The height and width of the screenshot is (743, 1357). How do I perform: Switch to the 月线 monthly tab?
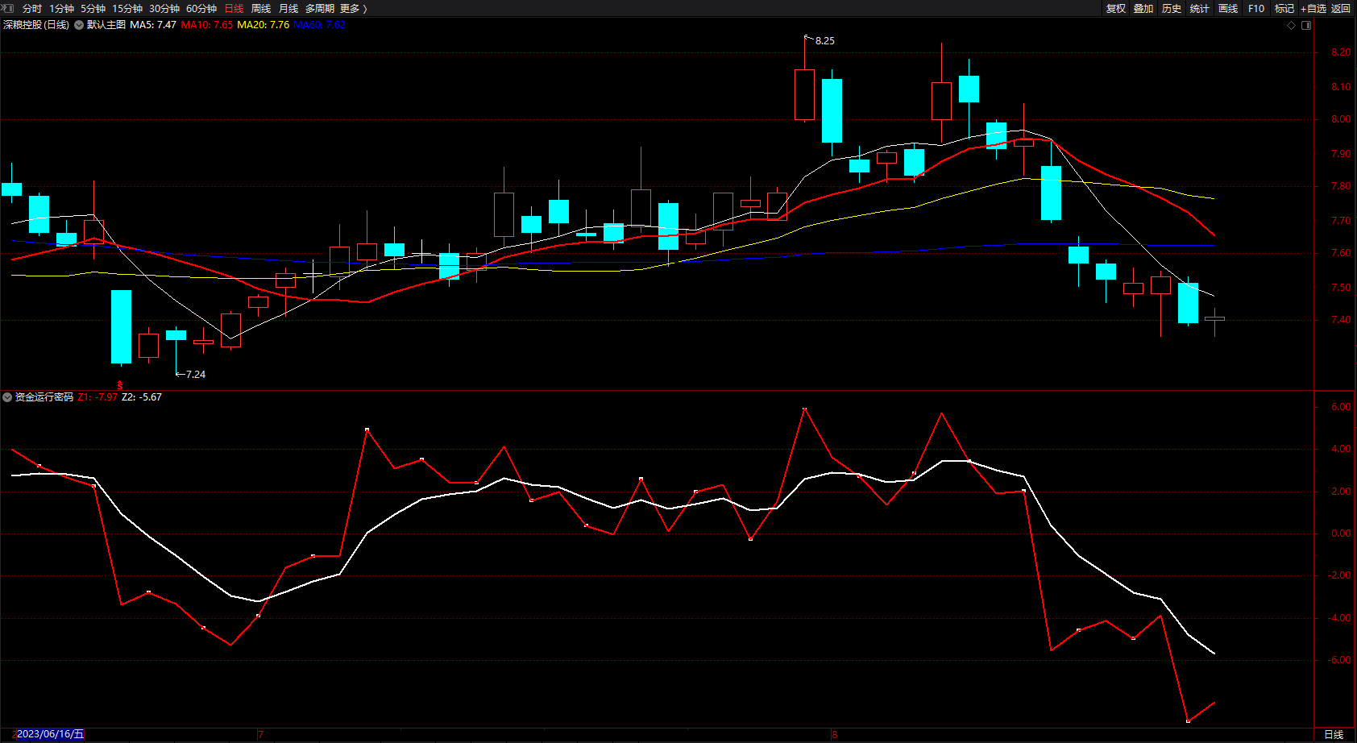tap(288, 9)
